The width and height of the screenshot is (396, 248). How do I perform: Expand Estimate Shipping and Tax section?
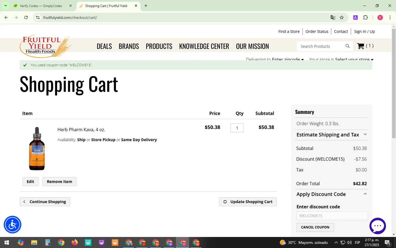332,135
